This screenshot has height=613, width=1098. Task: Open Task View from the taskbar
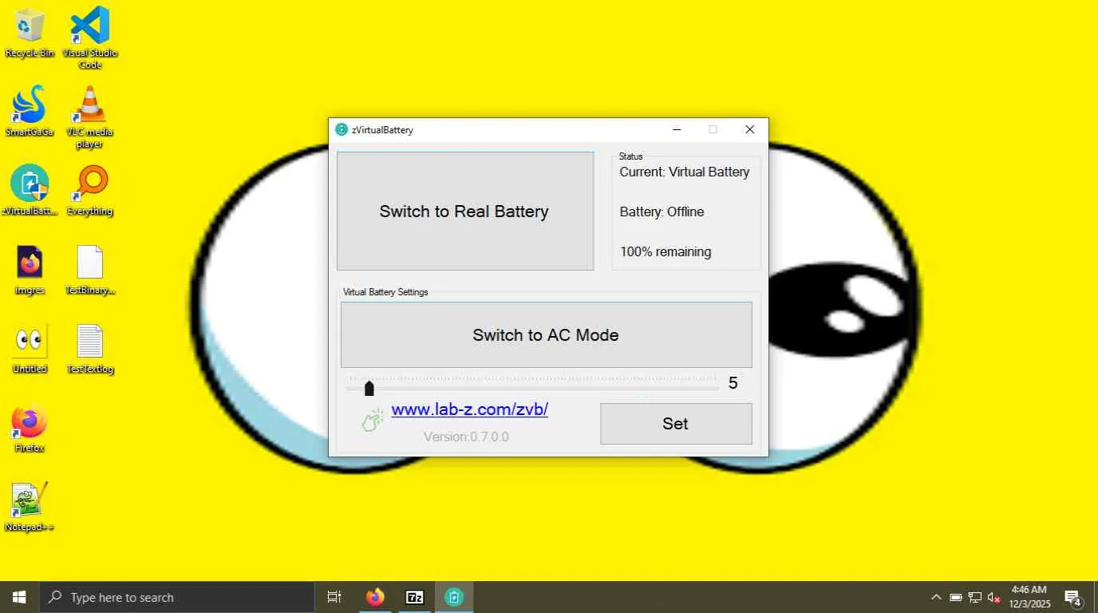pyautogui.click(x=334, y=597)
